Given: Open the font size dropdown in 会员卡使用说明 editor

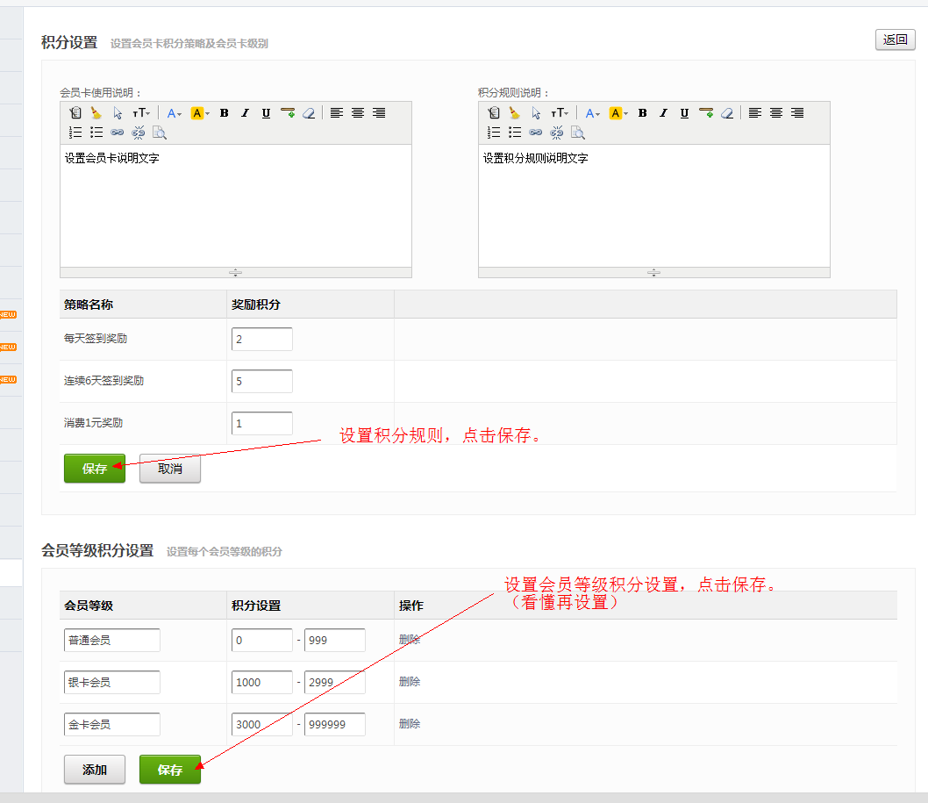Looking at the screenshot, I should point(140,113).
